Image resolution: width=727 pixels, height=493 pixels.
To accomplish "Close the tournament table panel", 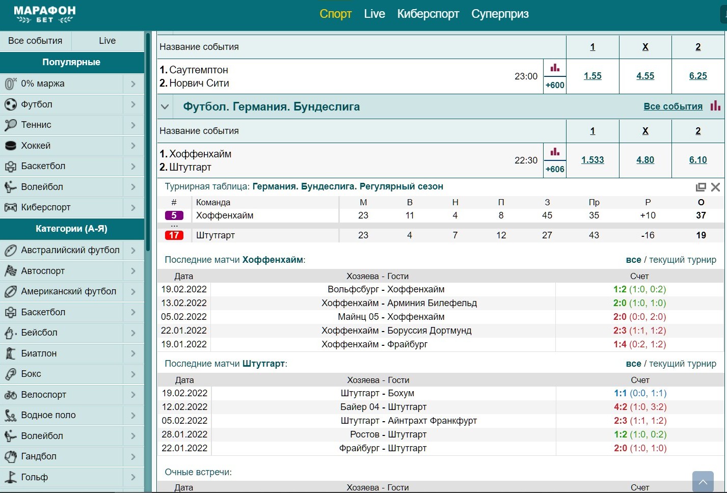I will [715, 187].
